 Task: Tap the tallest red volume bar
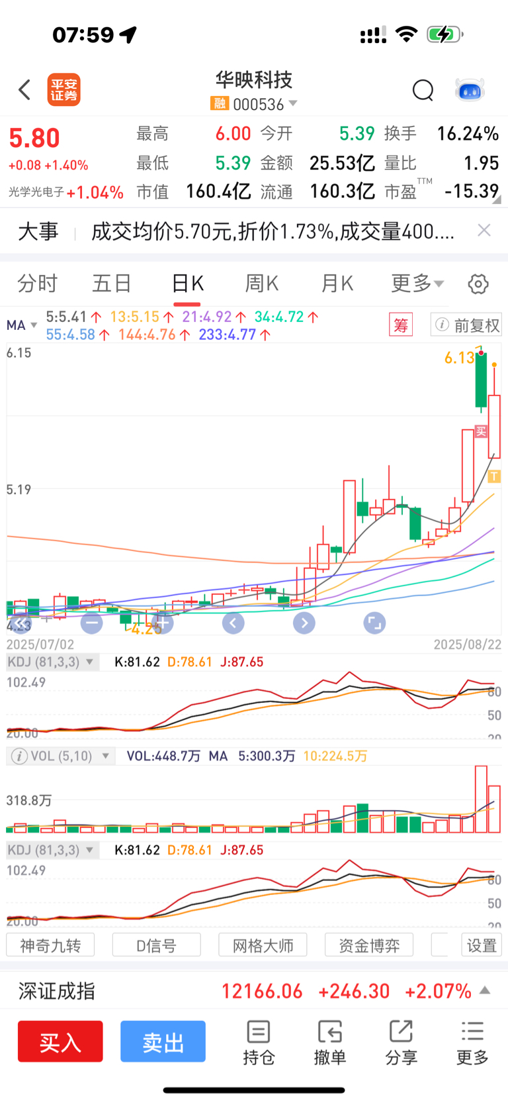[481, 799]
